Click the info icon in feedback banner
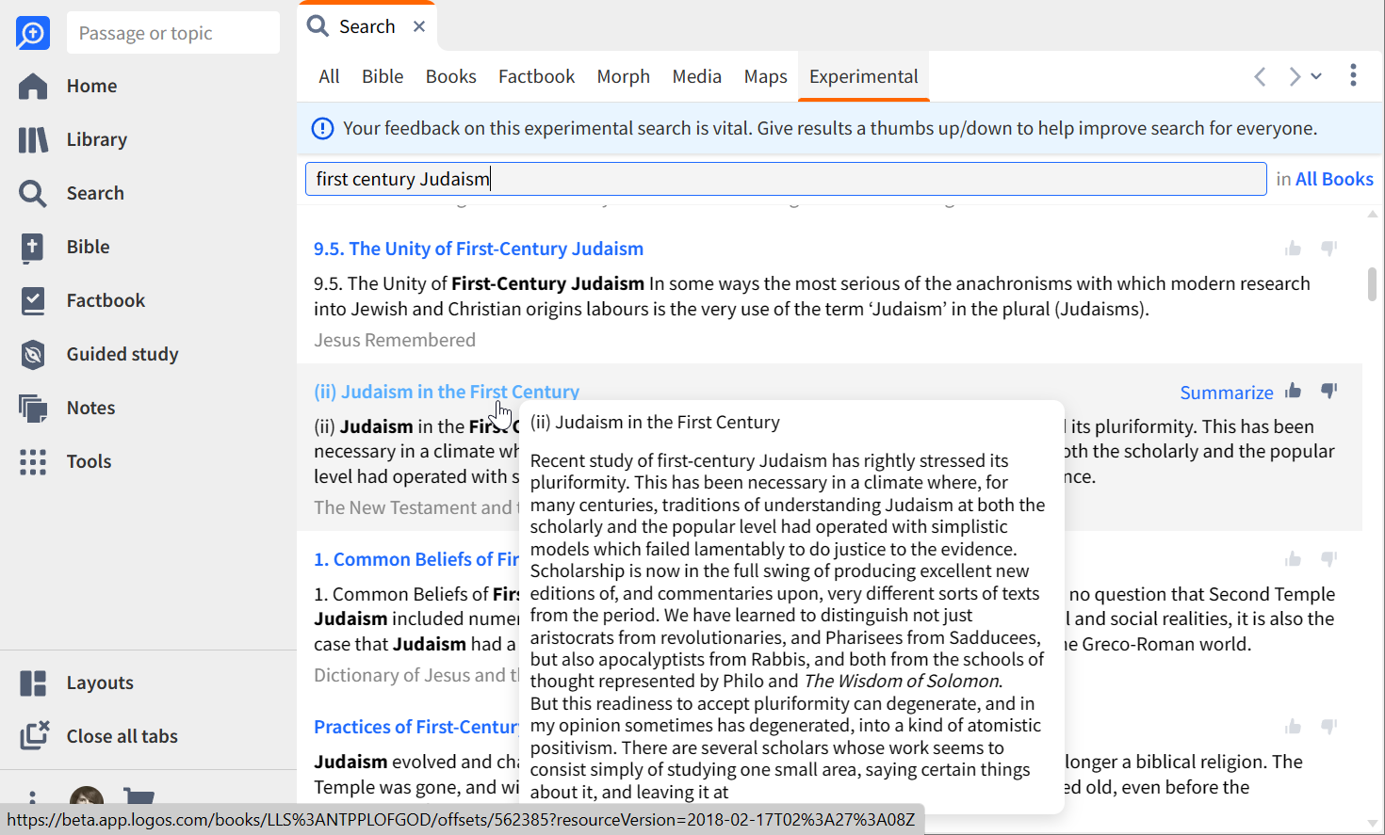Image resolution: width=1385 pixels, height=835 pixels. point(322,128)
